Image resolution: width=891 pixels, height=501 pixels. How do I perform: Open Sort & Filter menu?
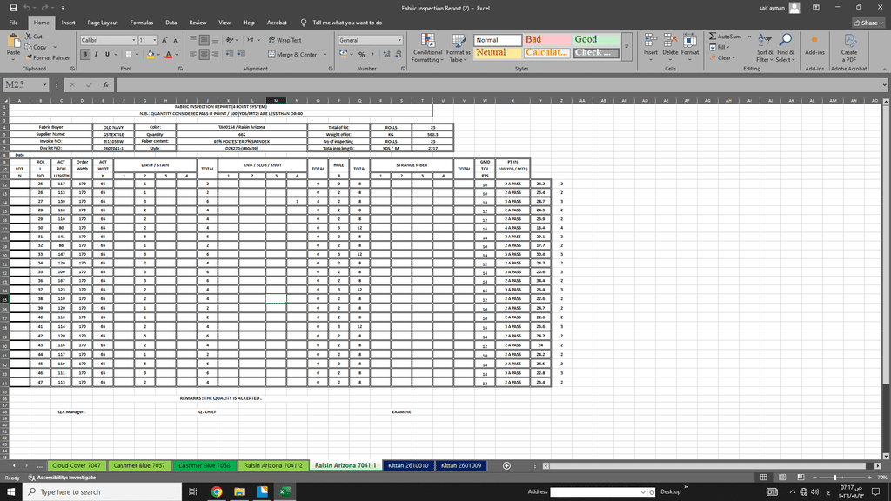[x=764, y=48]
